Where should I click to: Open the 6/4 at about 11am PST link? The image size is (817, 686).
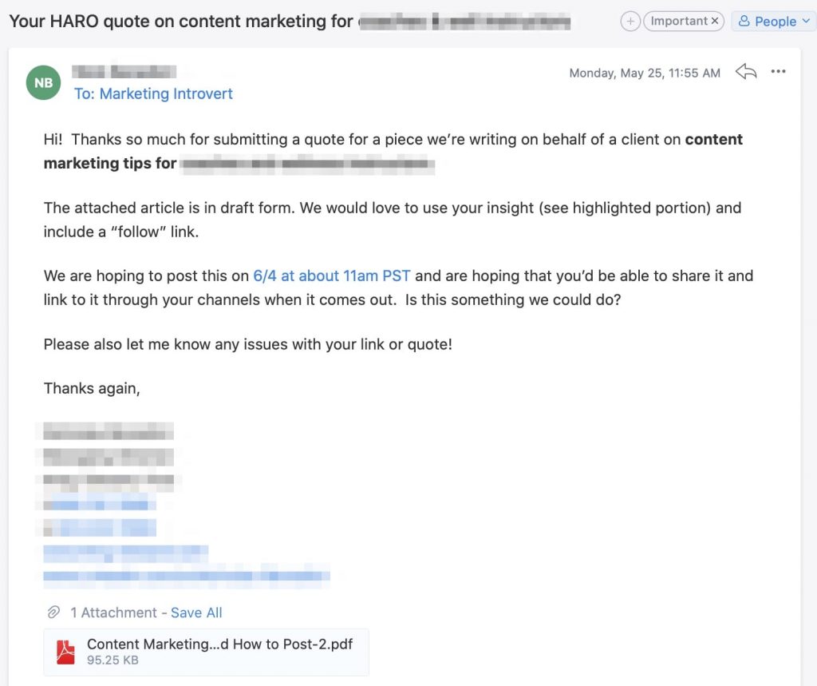[332, 276]
